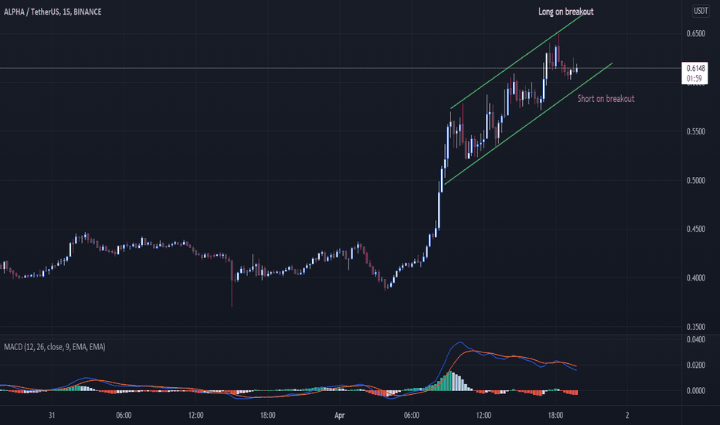Click the 0.6500 price axis label
Screen dimensions: 720x425
pyautogui.click(x=695, y=33)
